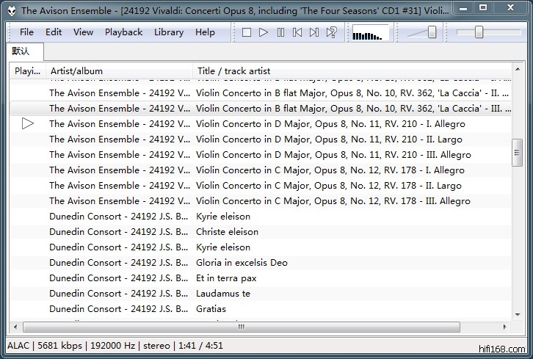Screen dimensions: 533x359
Task: Open the Library menu
Action: (x=169, y=32)
